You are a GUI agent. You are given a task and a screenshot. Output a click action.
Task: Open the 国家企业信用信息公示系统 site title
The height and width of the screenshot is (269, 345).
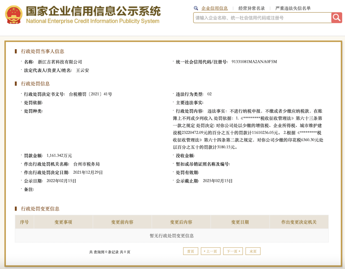point(93,11)
